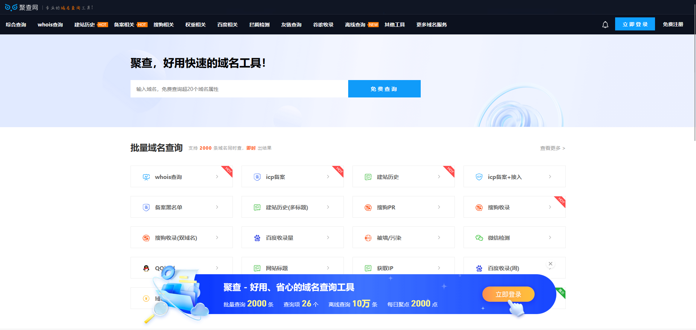Click the orange 立即登录 banner button

(x=508, y=294)
